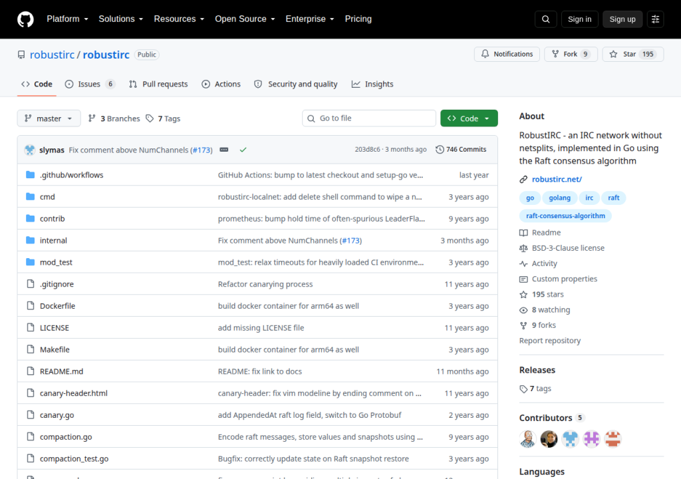View the green check status icon

[243, 150]
